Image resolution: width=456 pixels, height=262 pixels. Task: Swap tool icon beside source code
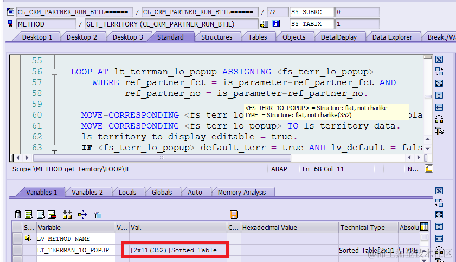439,72
